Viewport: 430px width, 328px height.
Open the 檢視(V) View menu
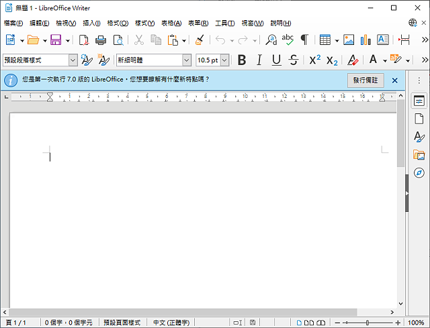(66, 23)
